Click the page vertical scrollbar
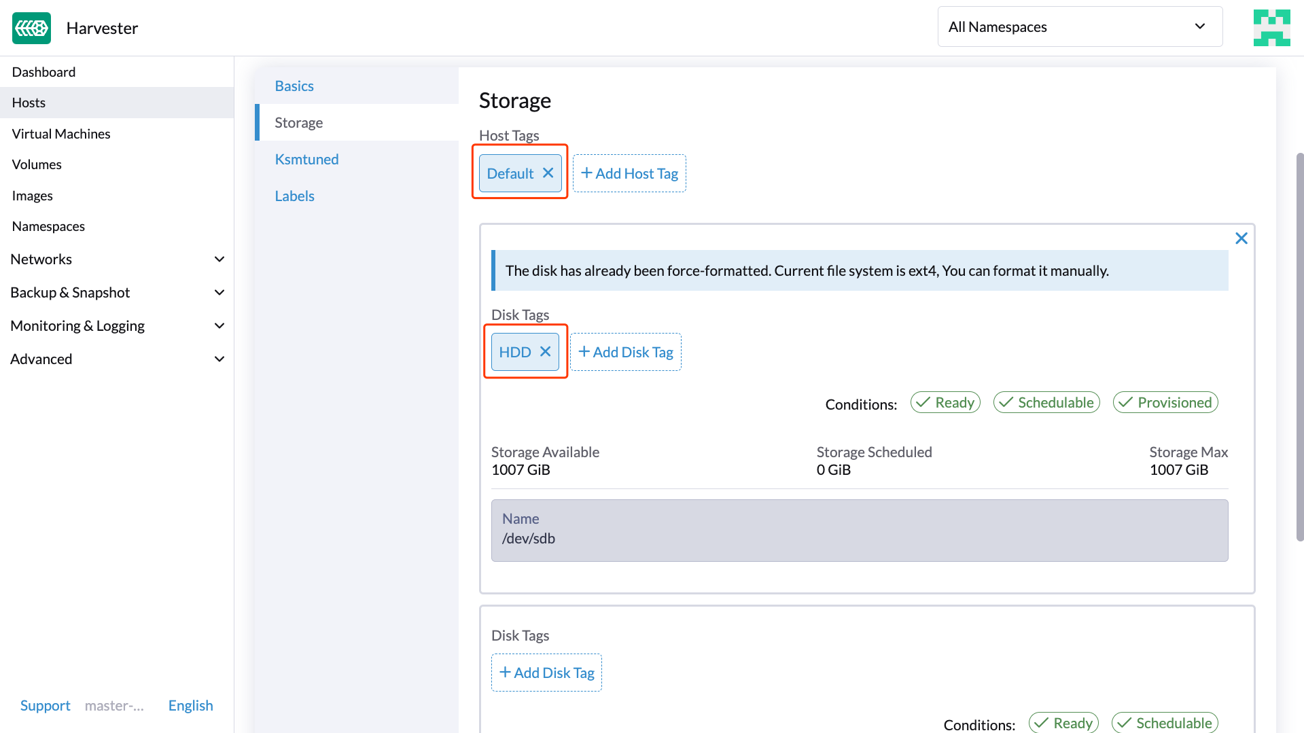The width and height of the screenshot is (1304, 733). 1299,346
